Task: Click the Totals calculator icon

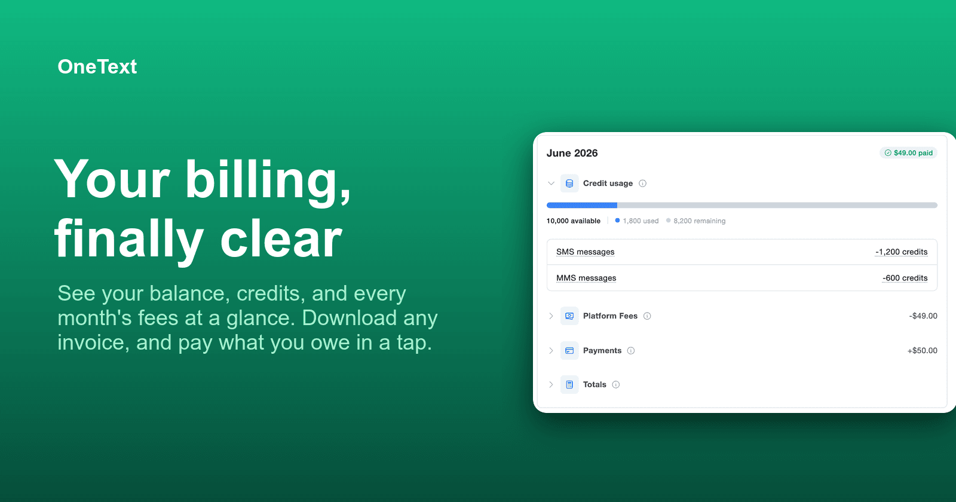Action: pos(569,385)
